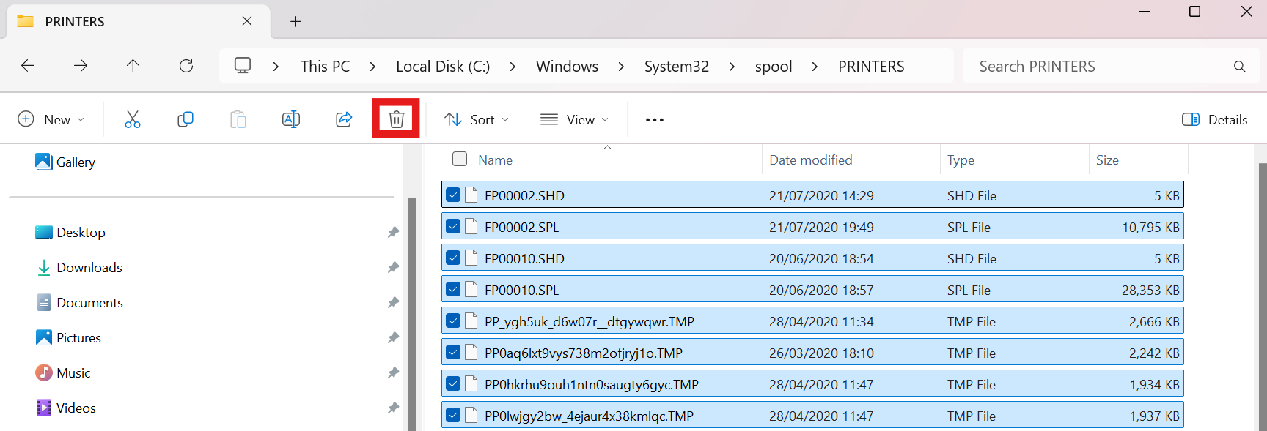Uncheck the FP00010.SPL file checkbox
This screenshot has width=1267, height=431.
click(x=453, y=290)
